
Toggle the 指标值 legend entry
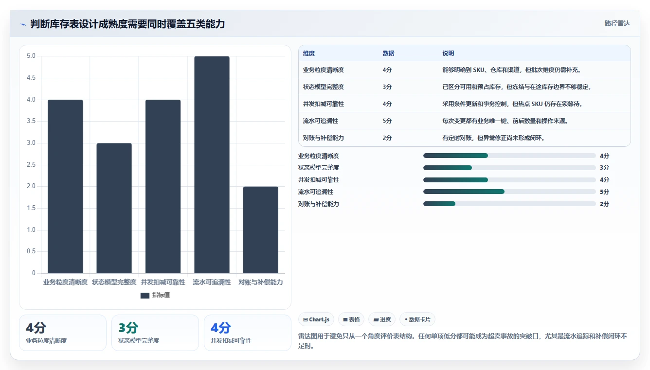(155, 295)
